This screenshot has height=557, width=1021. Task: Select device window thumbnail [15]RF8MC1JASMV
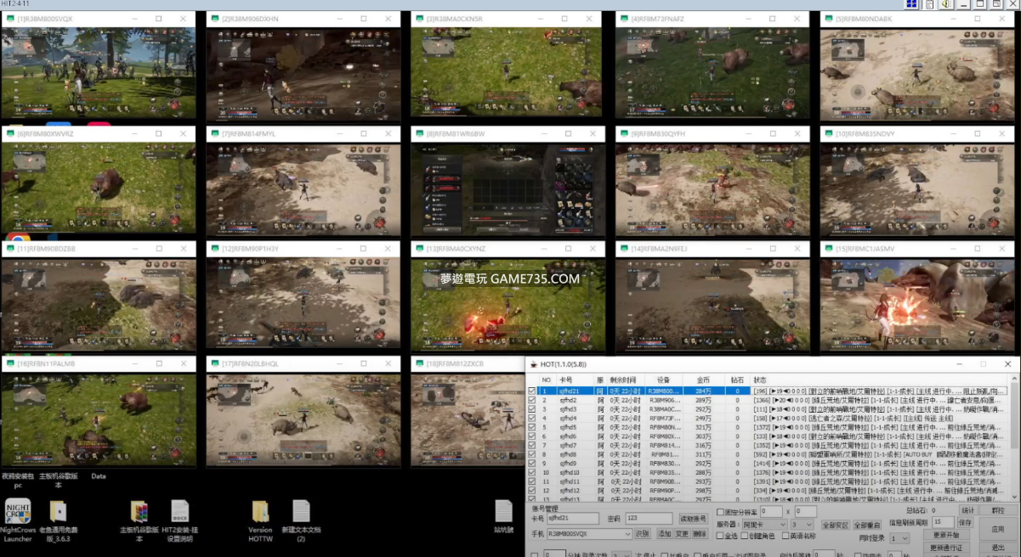[918, 306]
